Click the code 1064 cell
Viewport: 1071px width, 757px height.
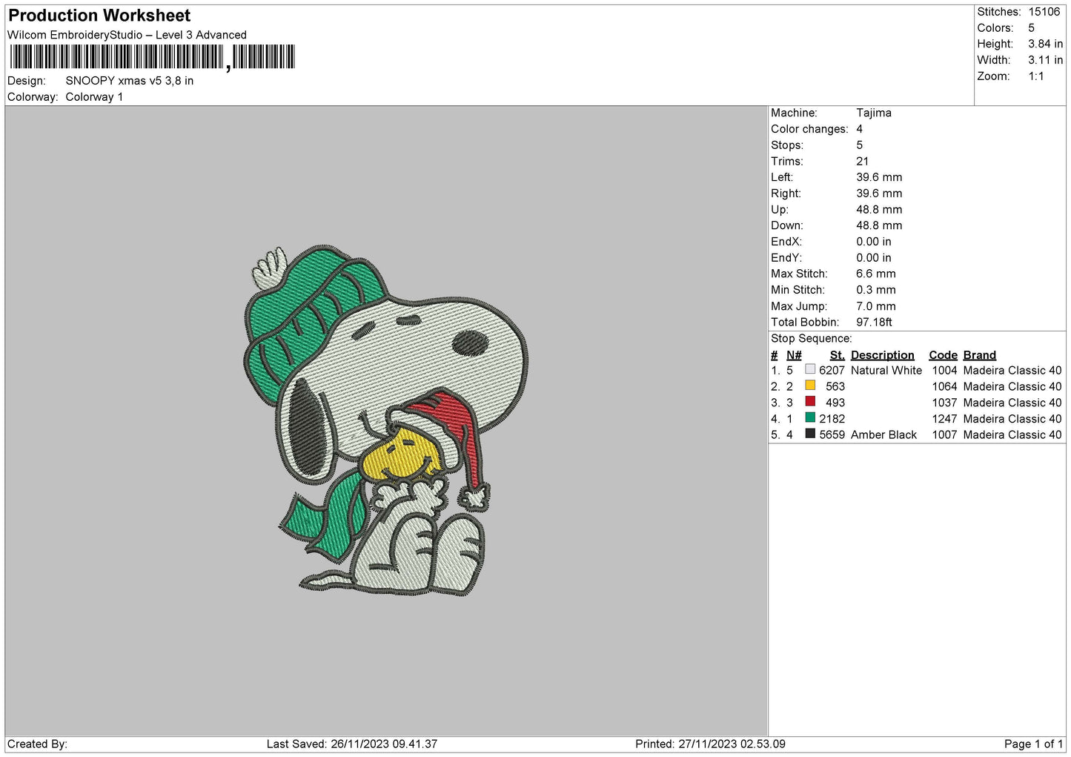pos(944,387)
